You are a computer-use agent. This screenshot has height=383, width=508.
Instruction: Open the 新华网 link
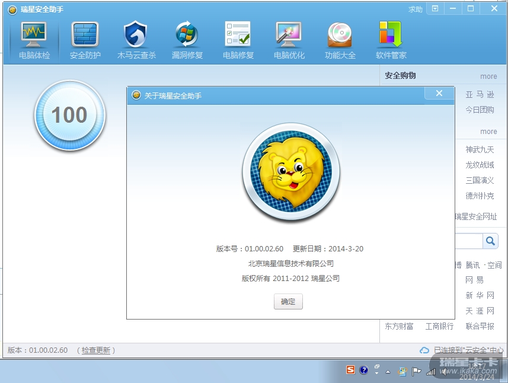[x=480, y=295]
